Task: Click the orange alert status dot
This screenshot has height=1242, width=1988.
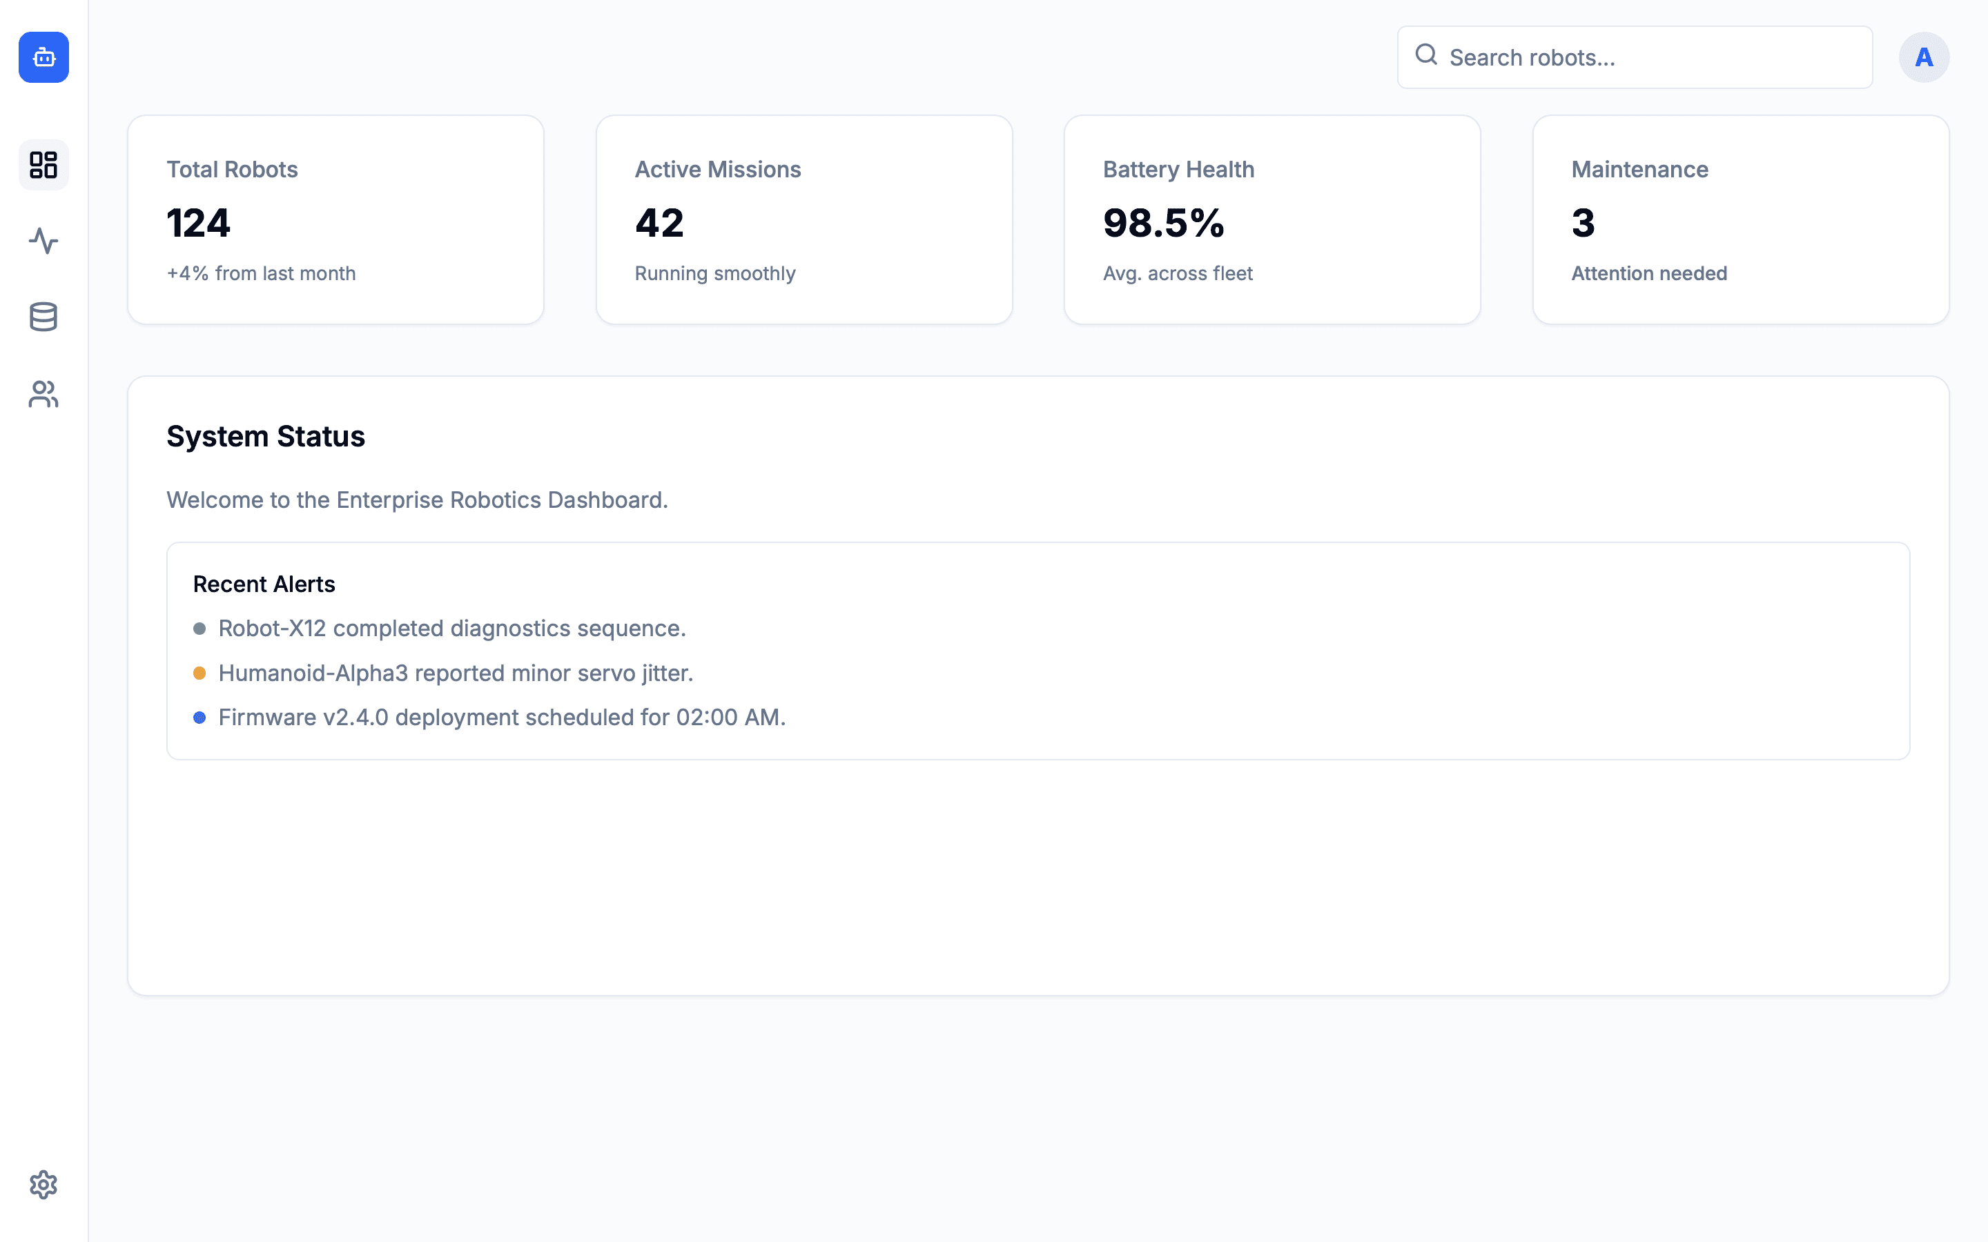Action: (199, 673)
